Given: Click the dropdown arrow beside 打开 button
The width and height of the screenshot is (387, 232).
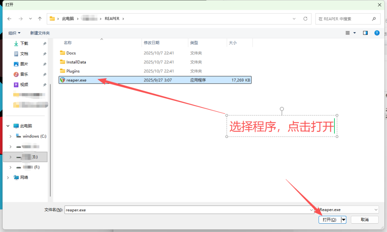Looking at the screenshot, I should point(343,220).
